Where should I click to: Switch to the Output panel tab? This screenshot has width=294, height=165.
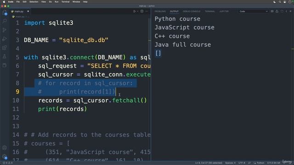click(174, 11)
